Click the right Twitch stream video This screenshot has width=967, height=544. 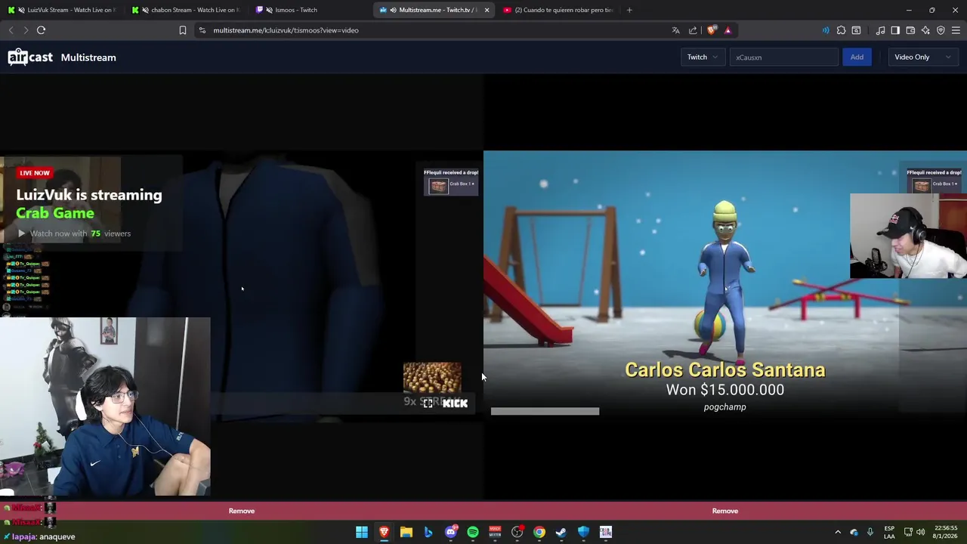[725, 286]
